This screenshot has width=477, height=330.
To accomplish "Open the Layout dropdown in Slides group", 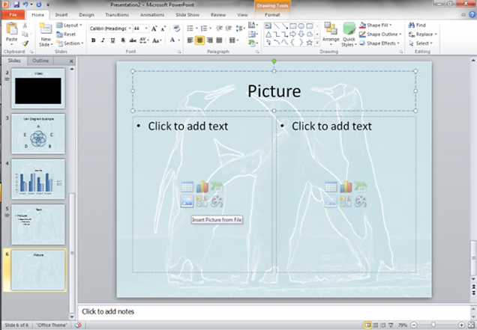I will pos(70,25).
